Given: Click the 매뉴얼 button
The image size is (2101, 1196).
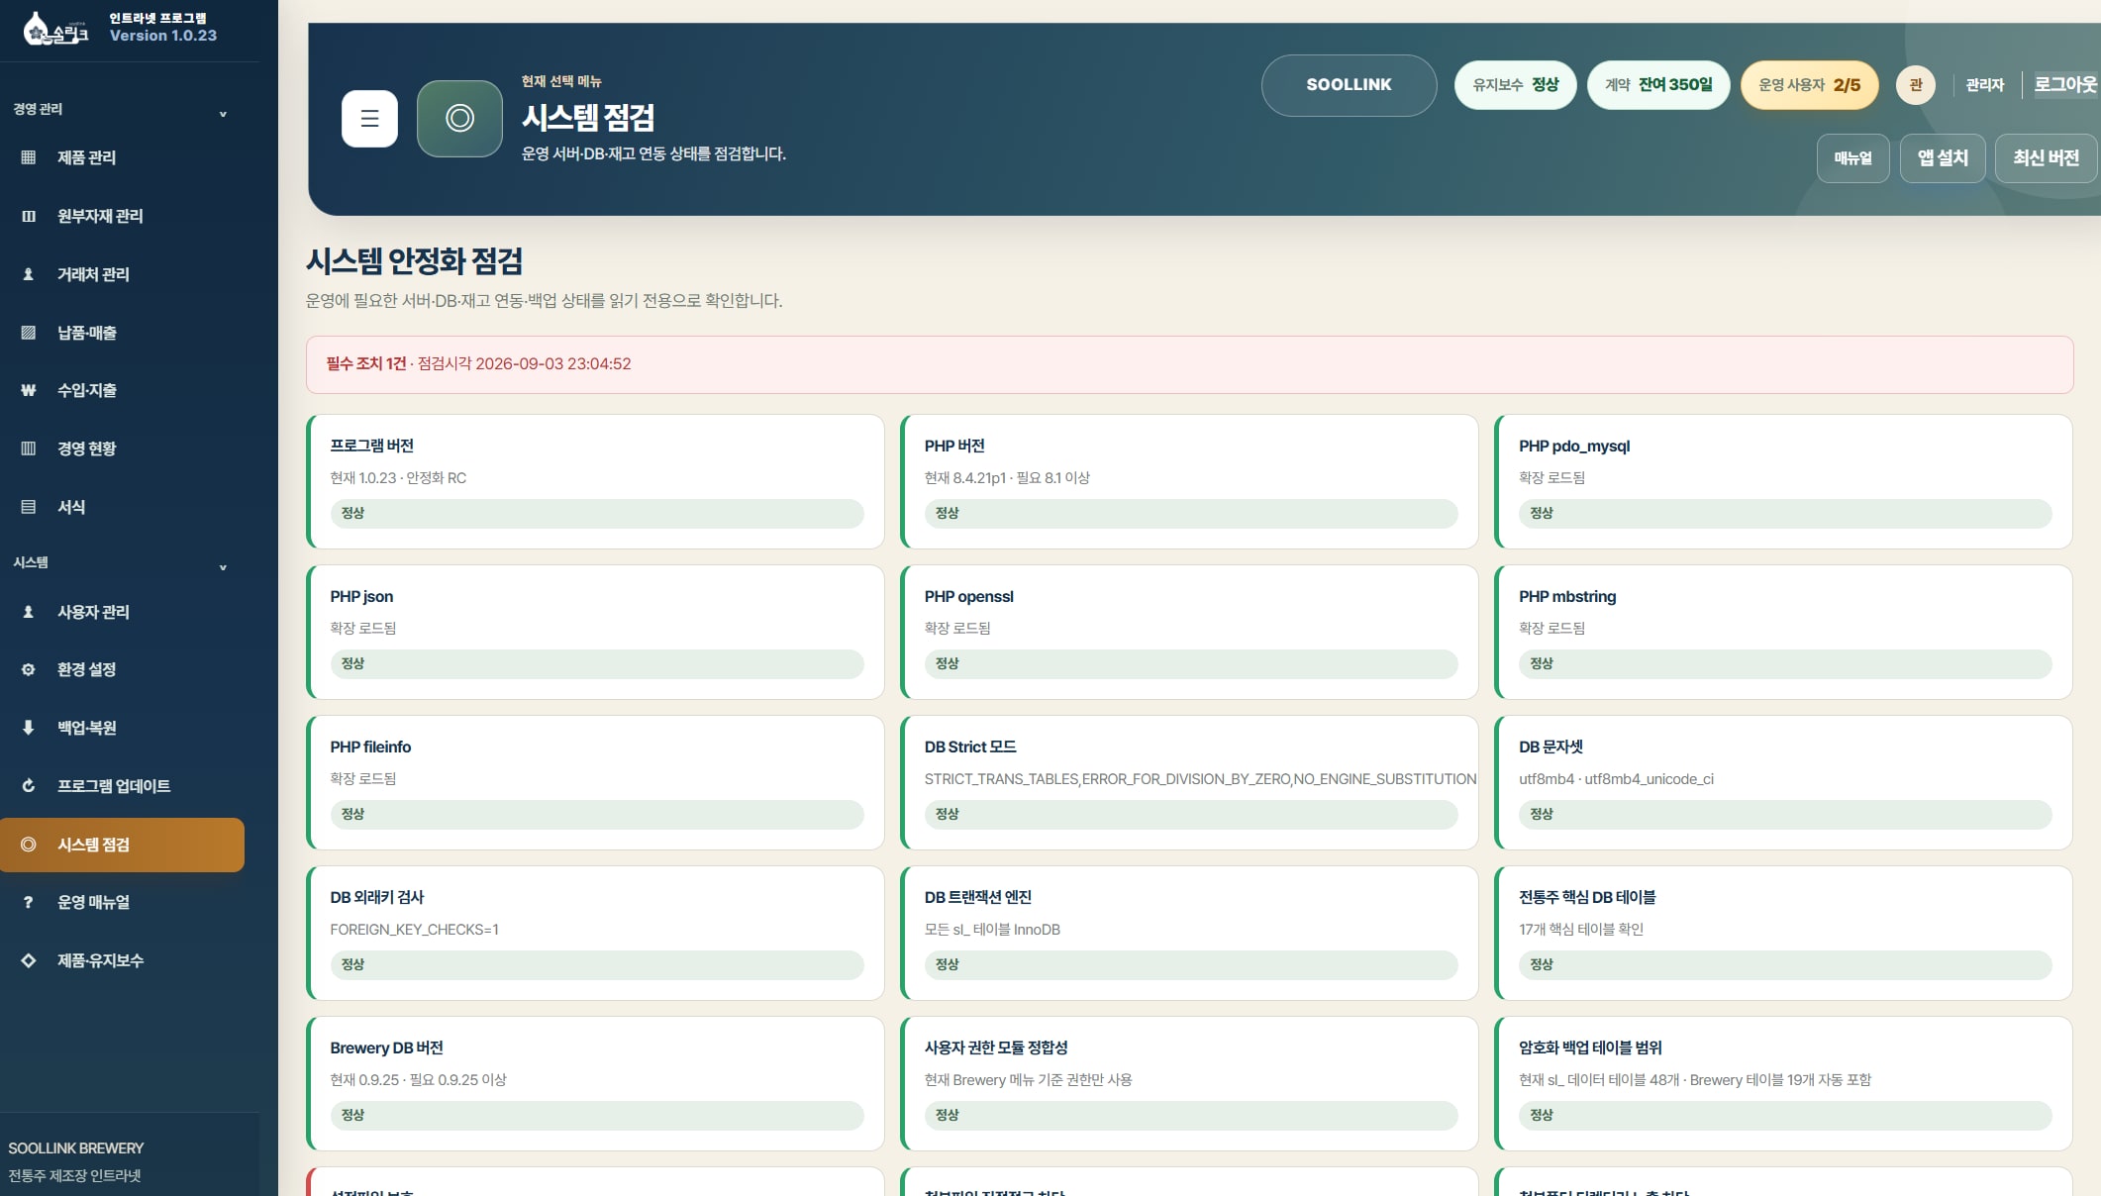Looking at the screenshot, I should point(1852,158).
